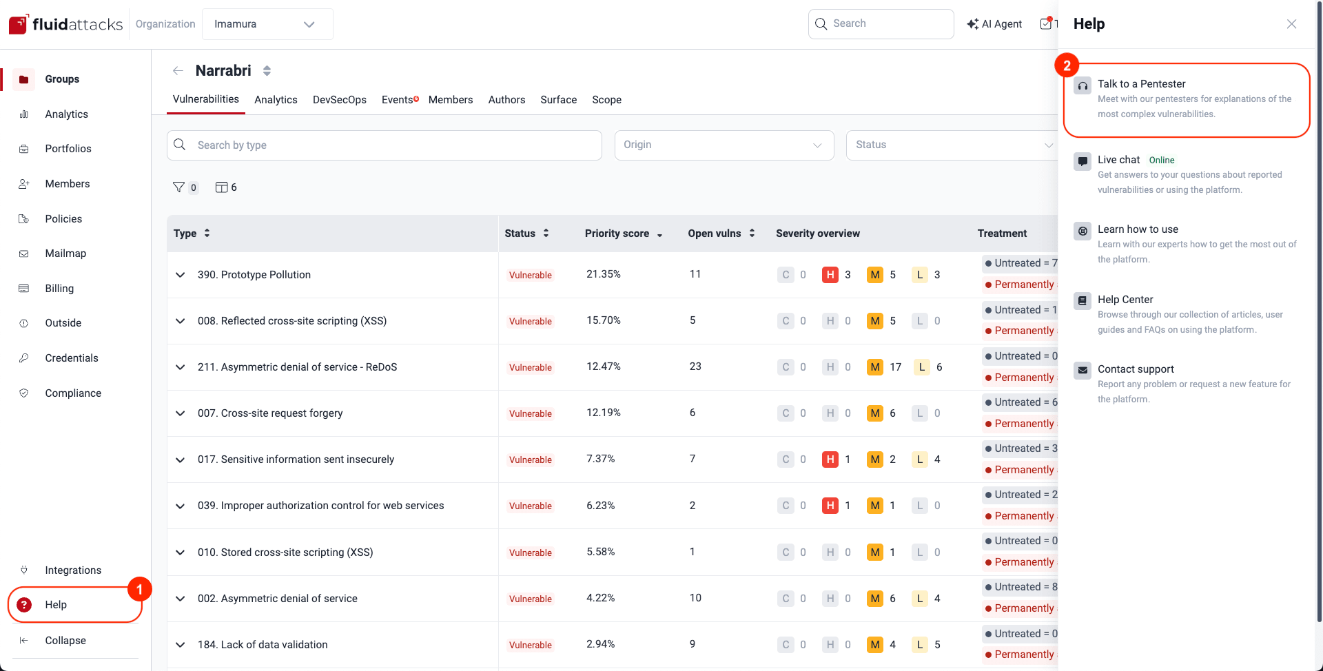Open Portfolios in the sidebar
Viewport: 1323px width, 671px height.
[x=68, y=149]
